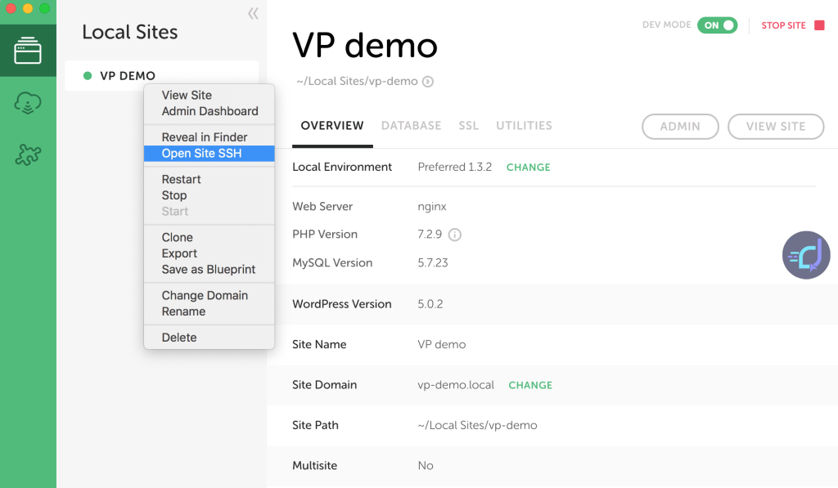Click the Multisite value No
The width and height of the screenshot is (838, 488).
pos(426,466)
